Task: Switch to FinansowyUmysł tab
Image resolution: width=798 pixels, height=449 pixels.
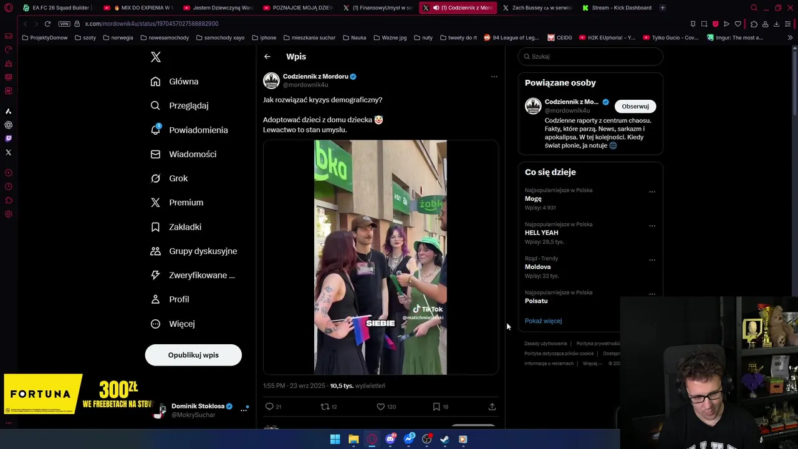Action: [378, 8]
